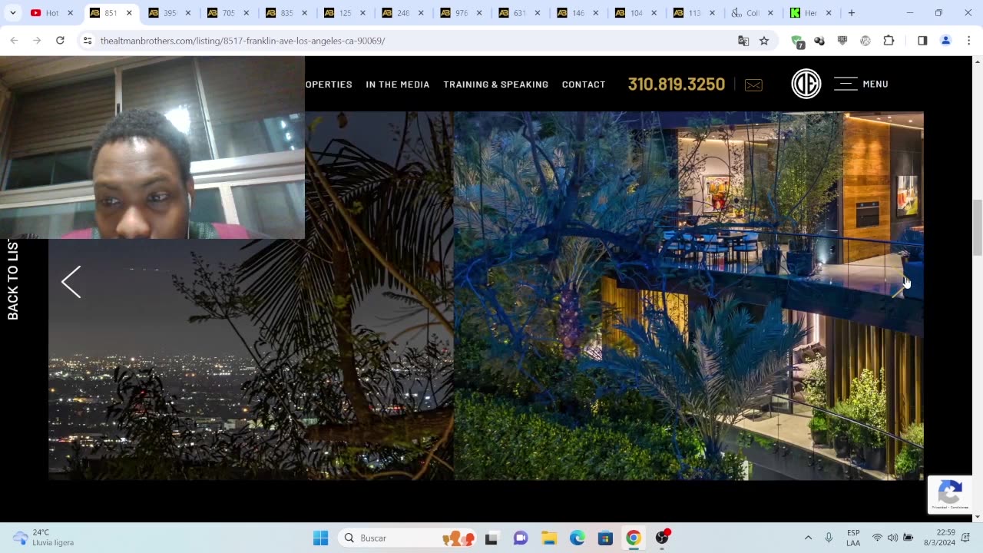Switch to the tab labeled 125
This screenshot has height=553, width=983.
pyautogui.click(x=338, y=13)
